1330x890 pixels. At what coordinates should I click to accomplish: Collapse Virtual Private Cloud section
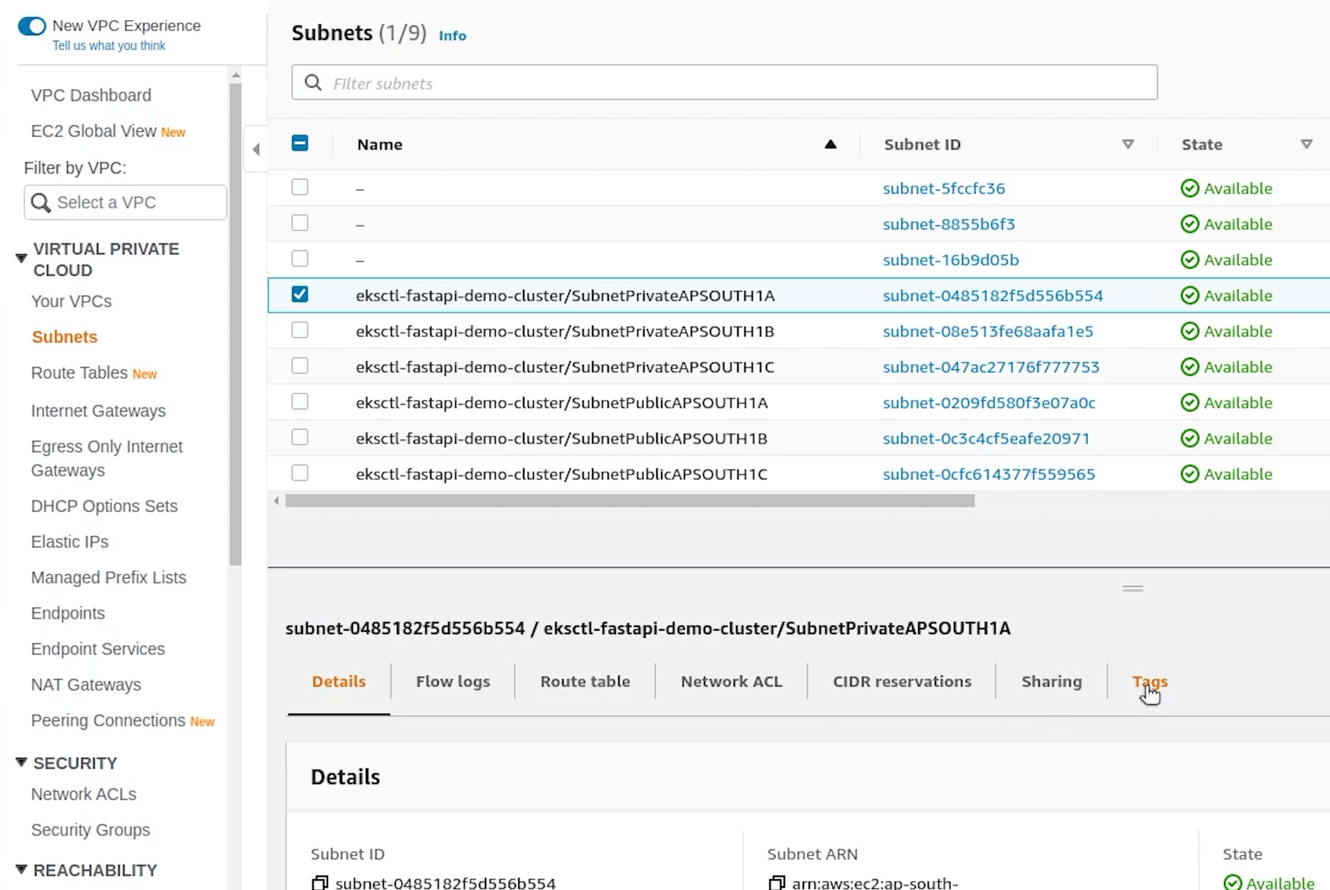[x=21, y=258]
